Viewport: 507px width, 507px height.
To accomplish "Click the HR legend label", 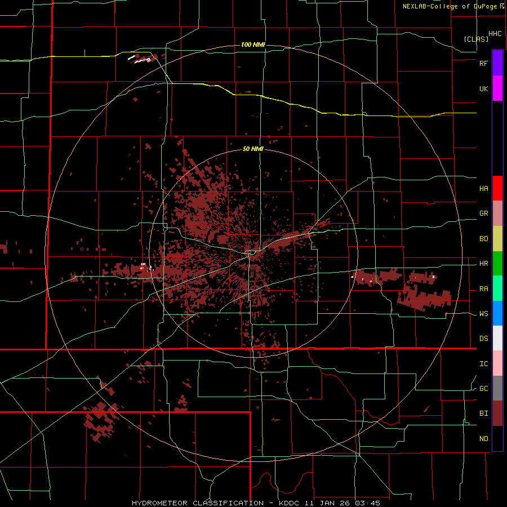I will 483,264.
